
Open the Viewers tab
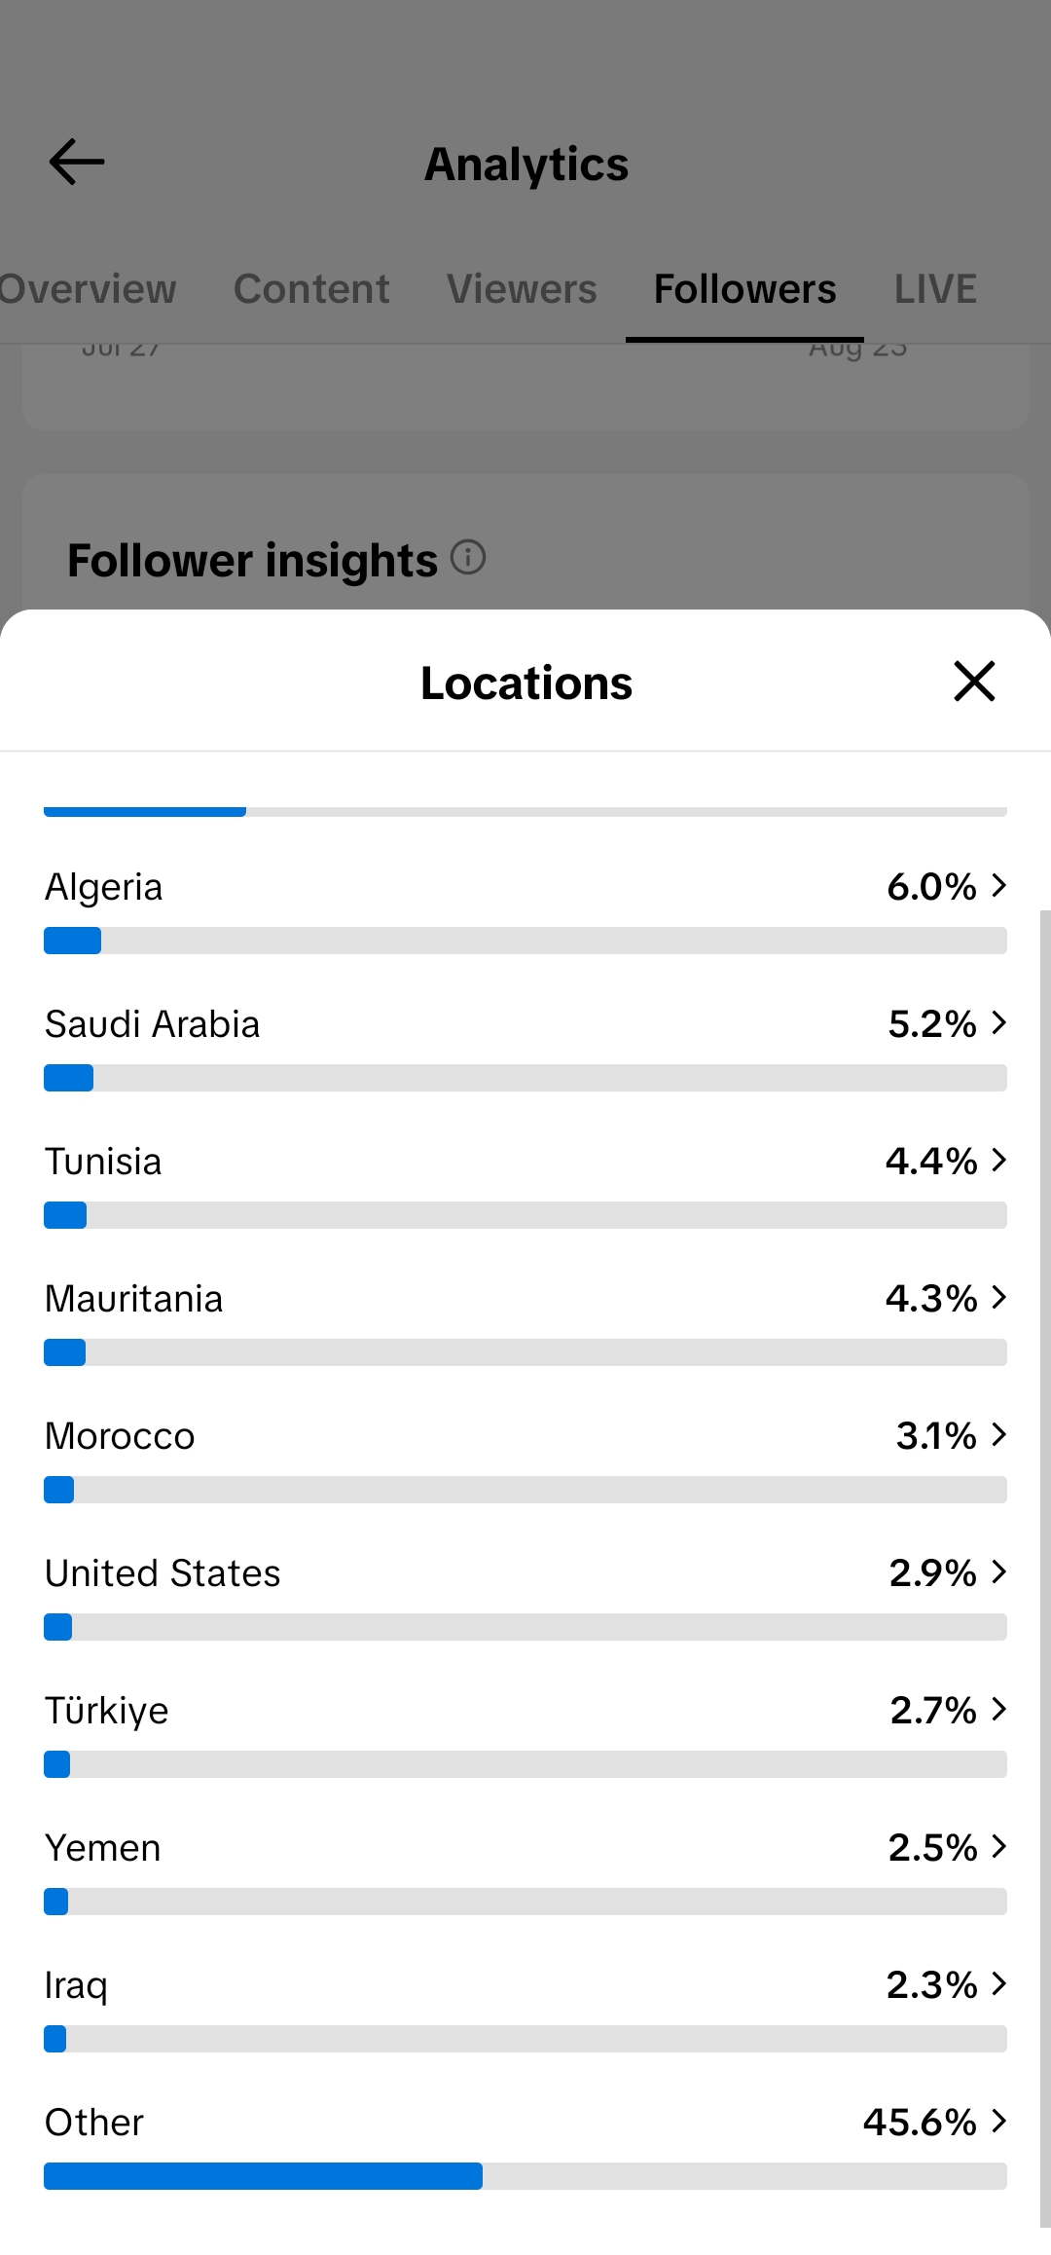tap(522, 289)
